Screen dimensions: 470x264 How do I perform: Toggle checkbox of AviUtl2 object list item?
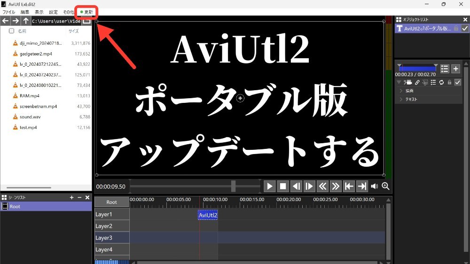[x=465, y=29]
